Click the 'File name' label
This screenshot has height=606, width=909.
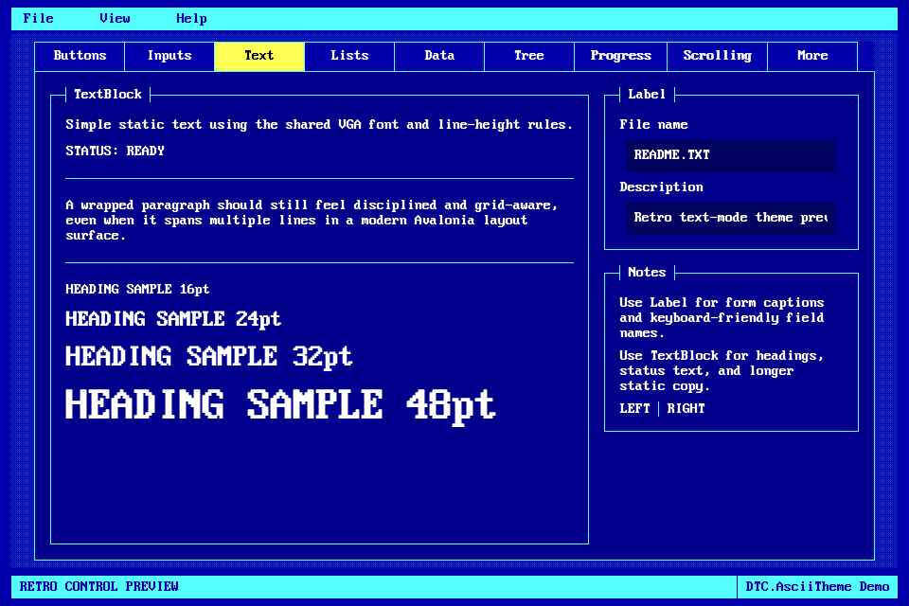653,125
